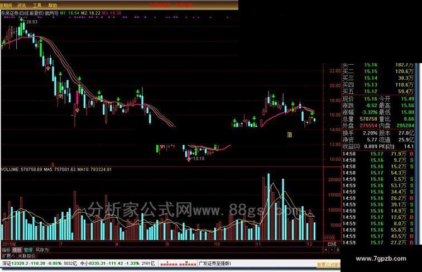Click the MA10 volume value label

pos(94,169)
